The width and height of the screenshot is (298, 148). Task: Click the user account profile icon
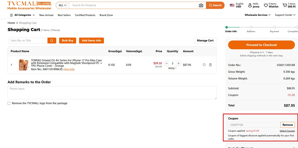coord(250,5)
